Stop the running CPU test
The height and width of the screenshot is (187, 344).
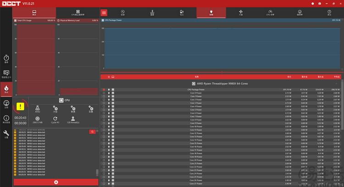tap(56, 182)
